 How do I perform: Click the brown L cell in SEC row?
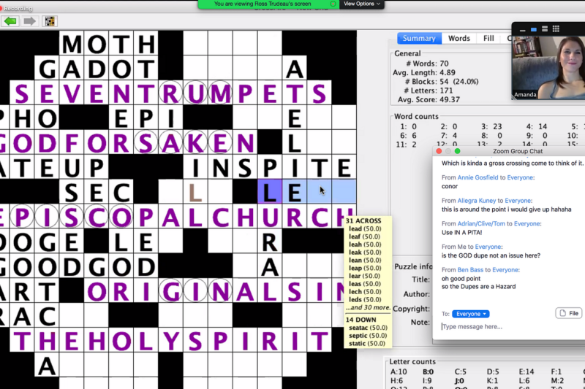pyautogui.click(x=195, y=191)
